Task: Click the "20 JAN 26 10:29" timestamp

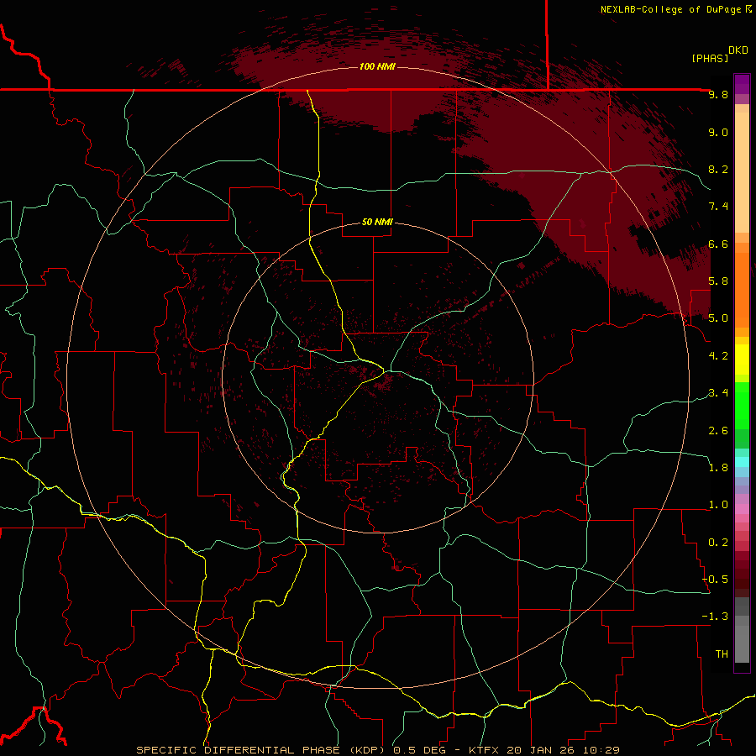Action: 562,750
